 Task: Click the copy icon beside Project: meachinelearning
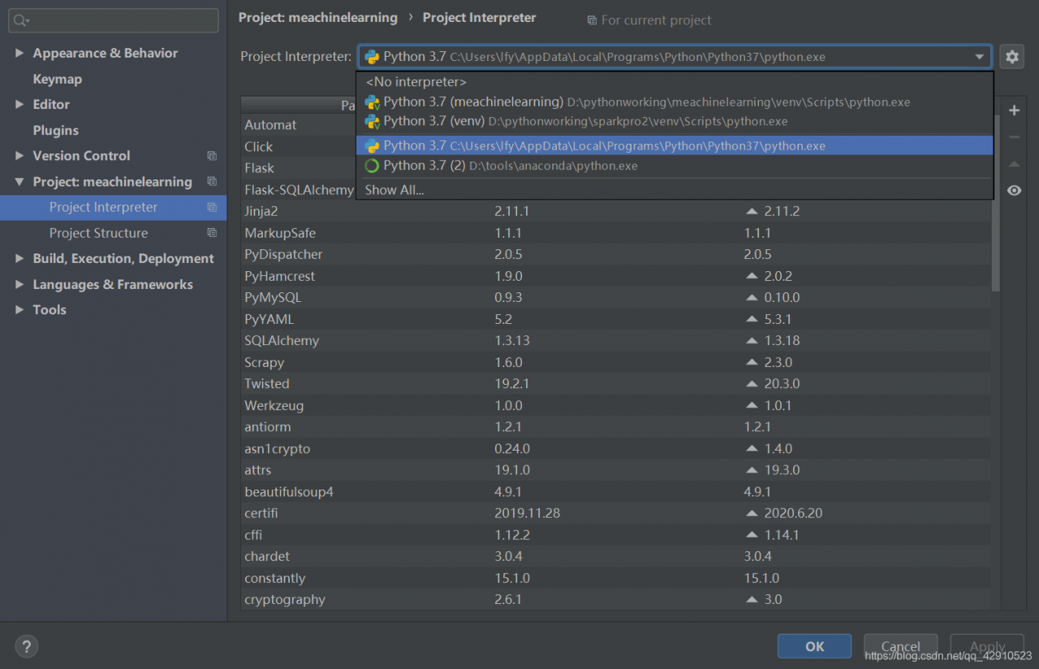[x=212, y=182]
